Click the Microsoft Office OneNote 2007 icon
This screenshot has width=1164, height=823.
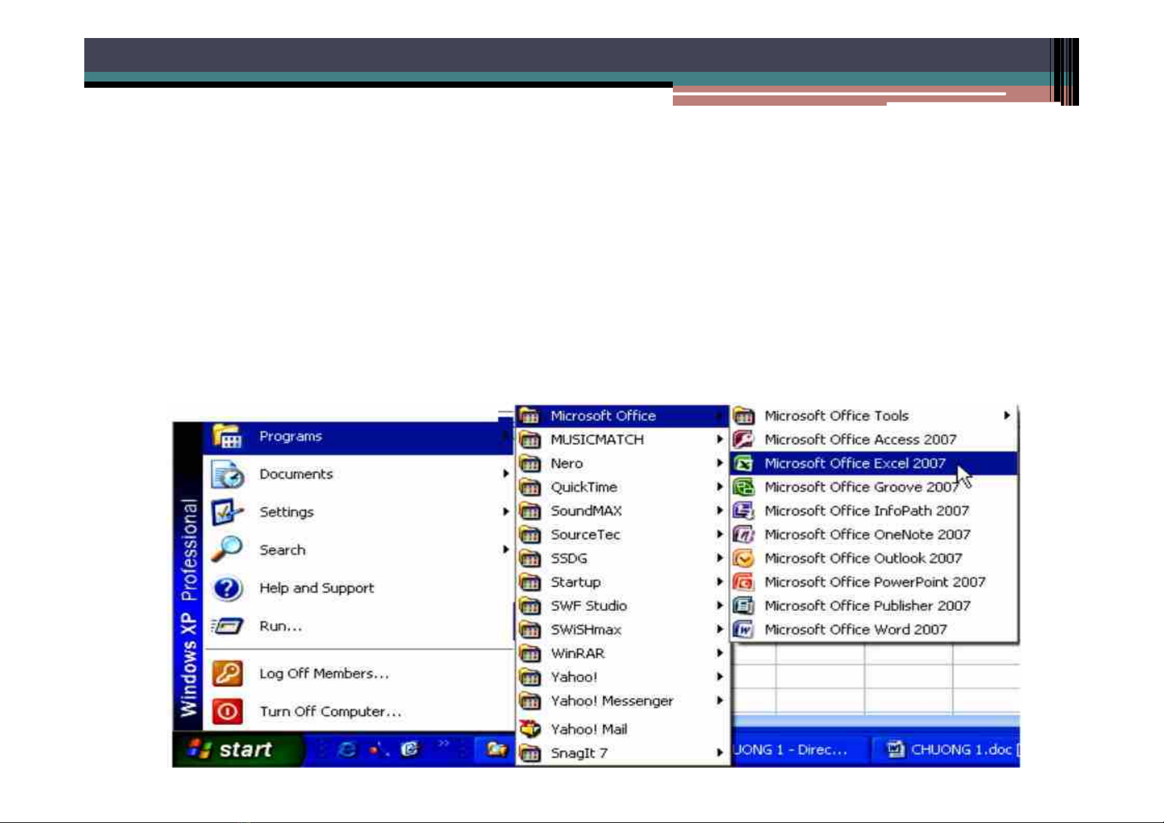tap(743, 534)
